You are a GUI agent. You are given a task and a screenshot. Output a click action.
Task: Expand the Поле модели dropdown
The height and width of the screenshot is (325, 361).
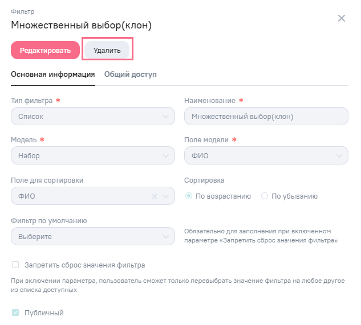(266, 155)
